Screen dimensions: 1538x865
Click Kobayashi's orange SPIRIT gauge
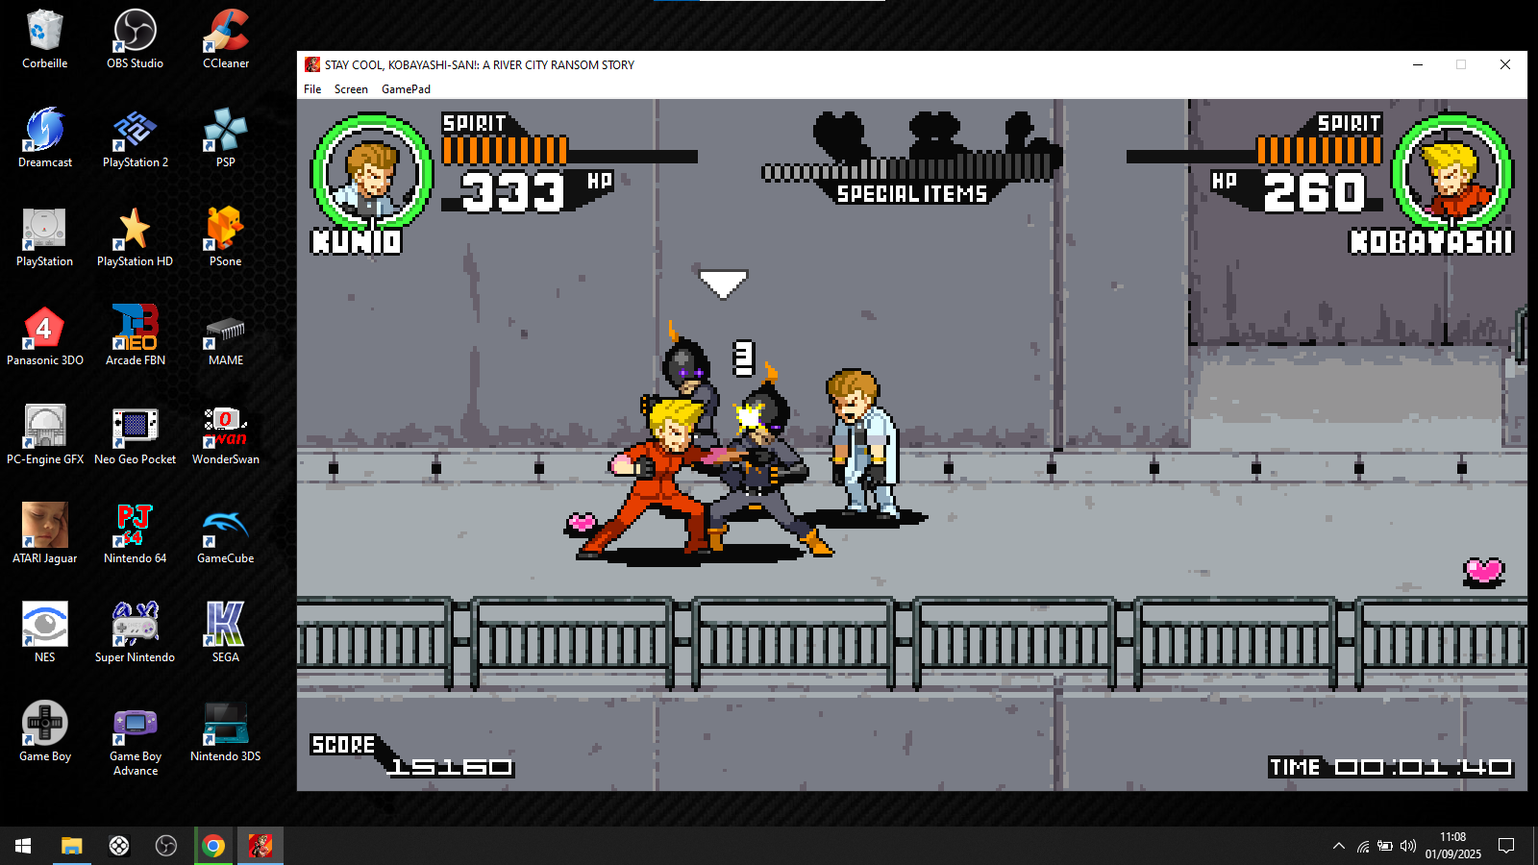(x=1320, y=151)
